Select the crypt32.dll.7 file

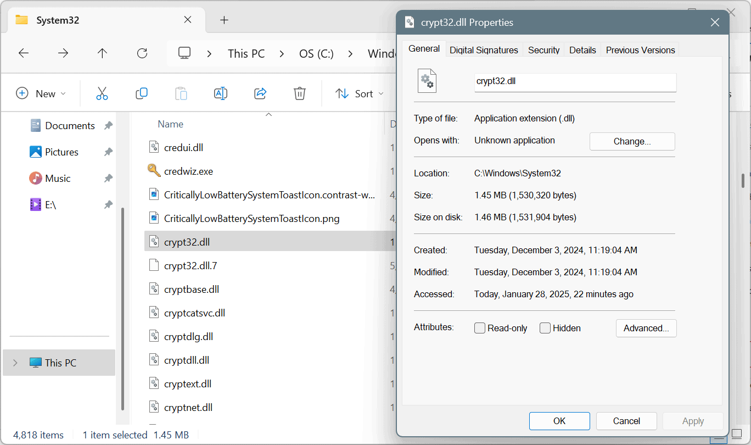pos(190,265)
